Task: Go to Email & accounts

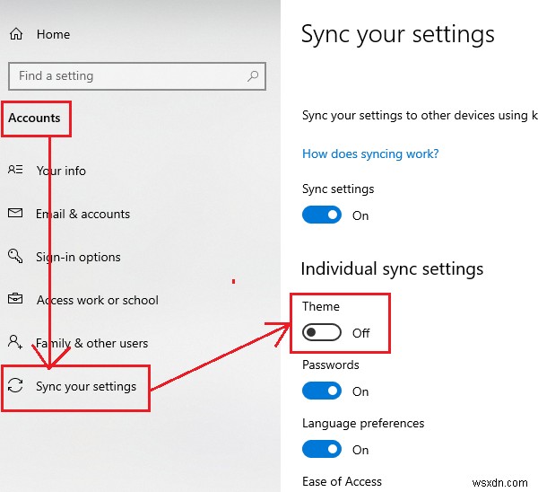Action: 83,214
